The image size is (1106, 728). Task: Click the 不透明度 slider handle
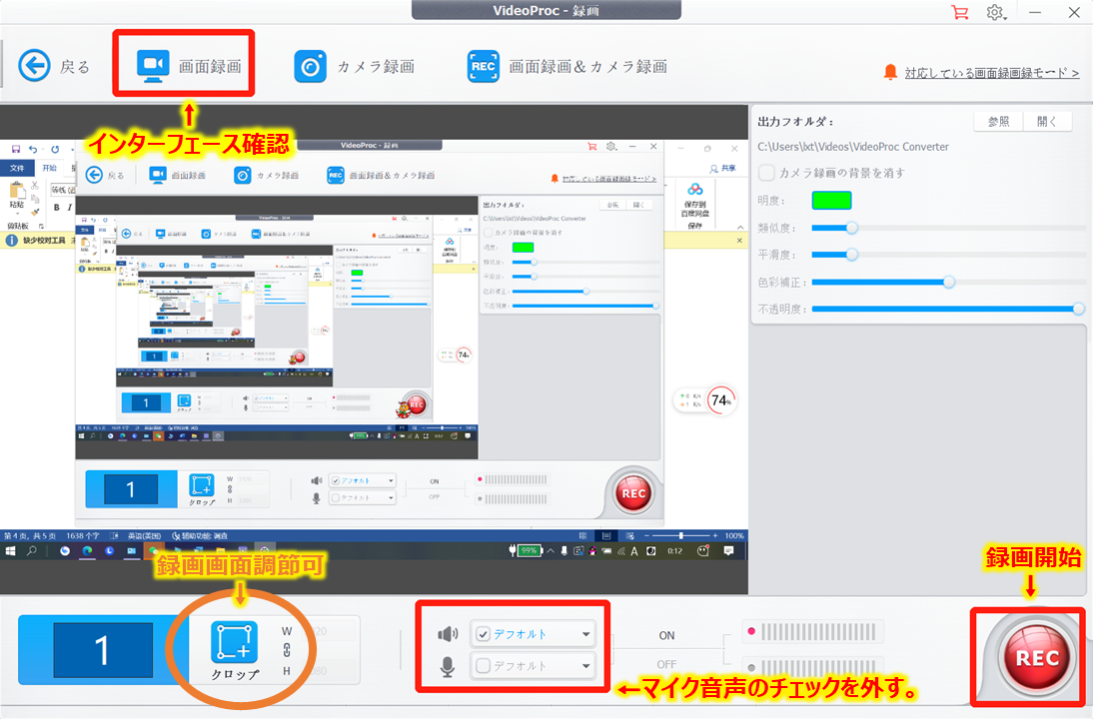click(1078, 309)
